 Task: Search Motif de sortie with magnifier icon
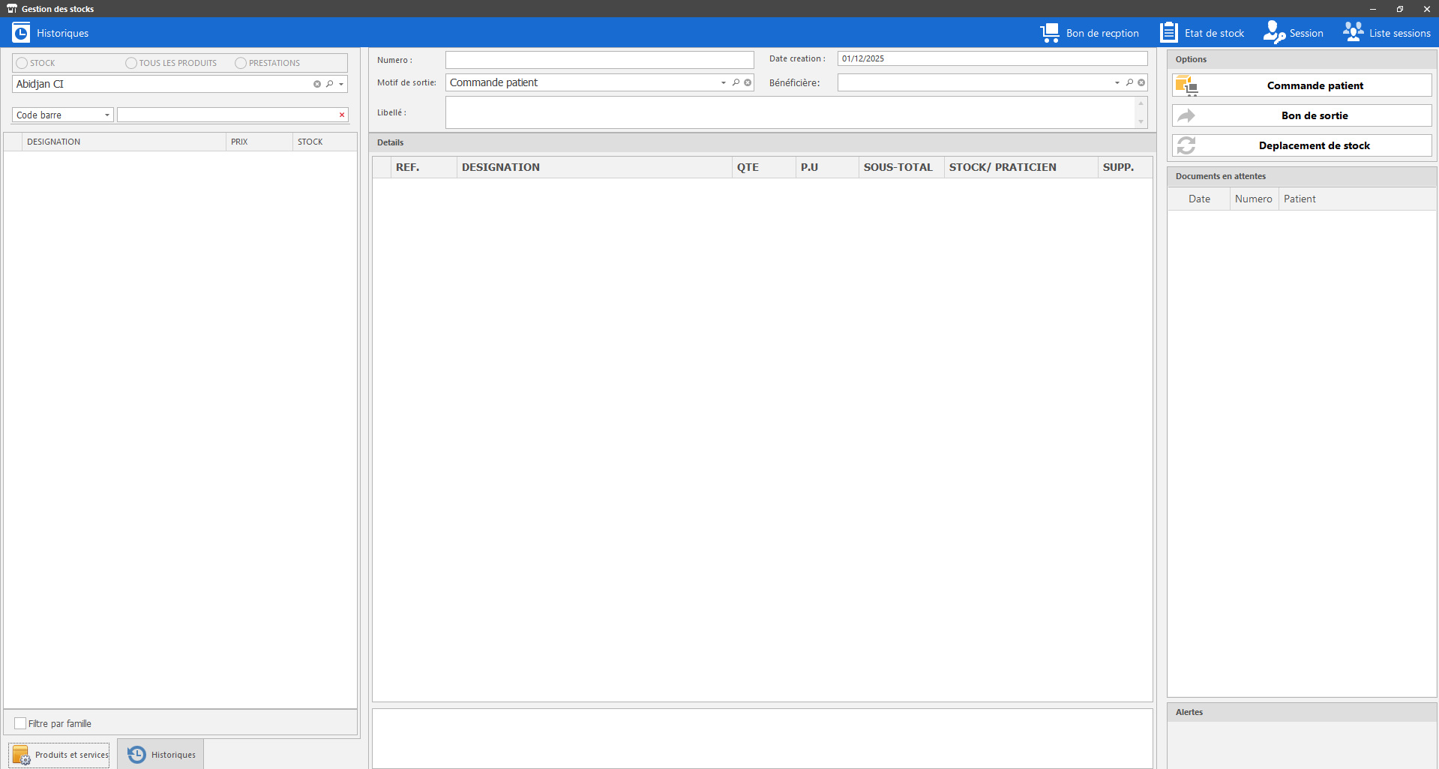736,82
